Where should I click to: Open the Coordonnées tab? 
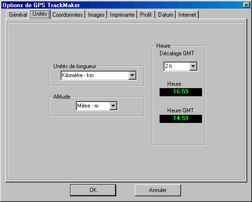[68, 15]
